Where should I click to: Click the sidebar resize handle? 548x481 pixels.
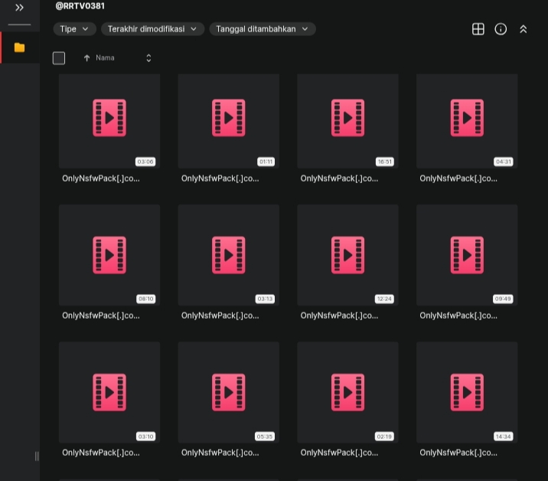point(37,456)
